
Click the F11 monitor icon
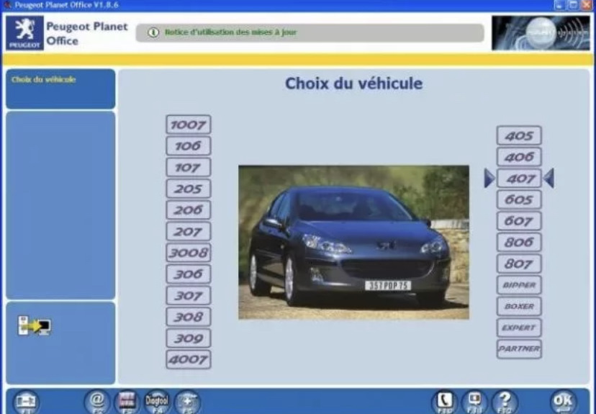click(x=474, y=402)
